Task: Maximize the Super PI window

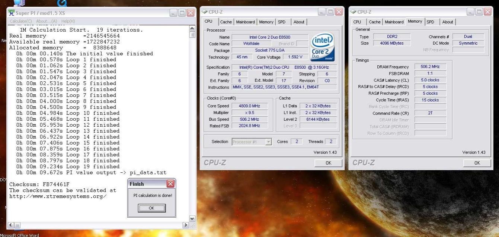Action: (x=182, y=13)
